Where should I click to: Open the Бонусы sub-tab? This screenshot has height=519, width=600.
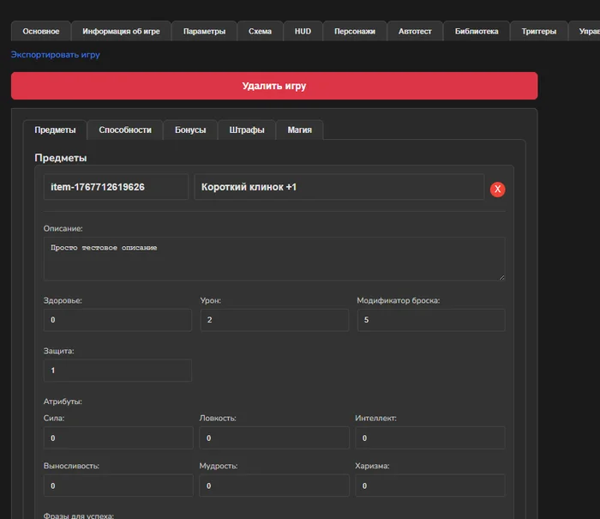[x=190, y=130]
